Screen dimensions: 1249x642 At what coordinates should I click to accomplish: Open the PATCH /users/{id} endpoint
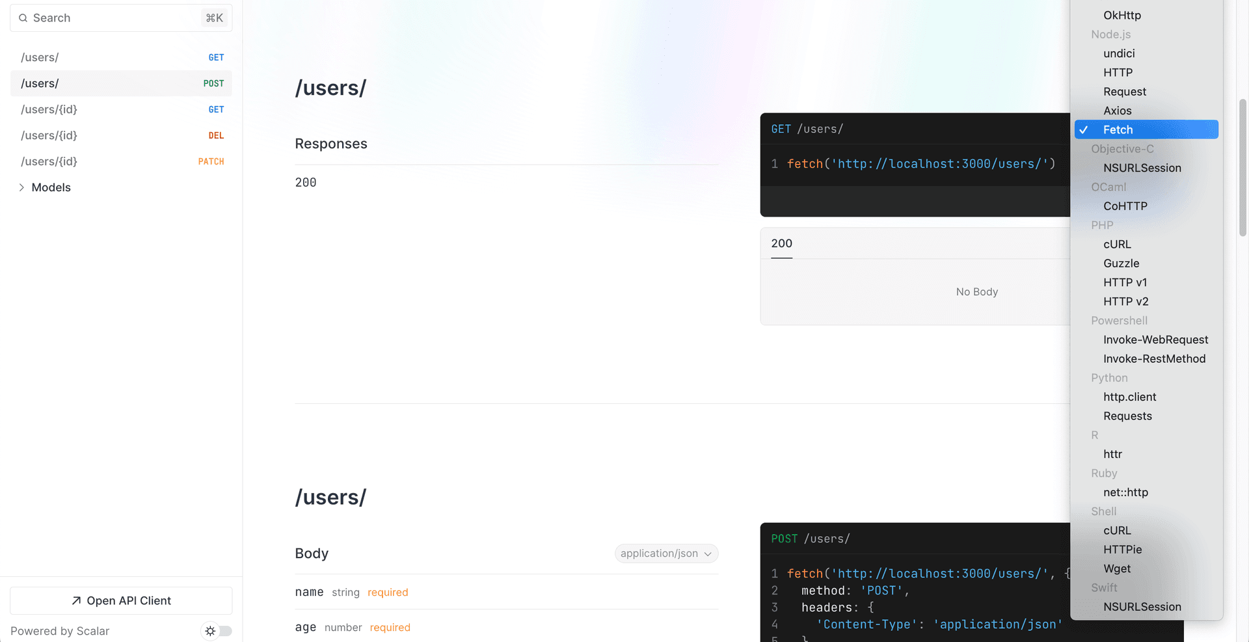point(121,161)
